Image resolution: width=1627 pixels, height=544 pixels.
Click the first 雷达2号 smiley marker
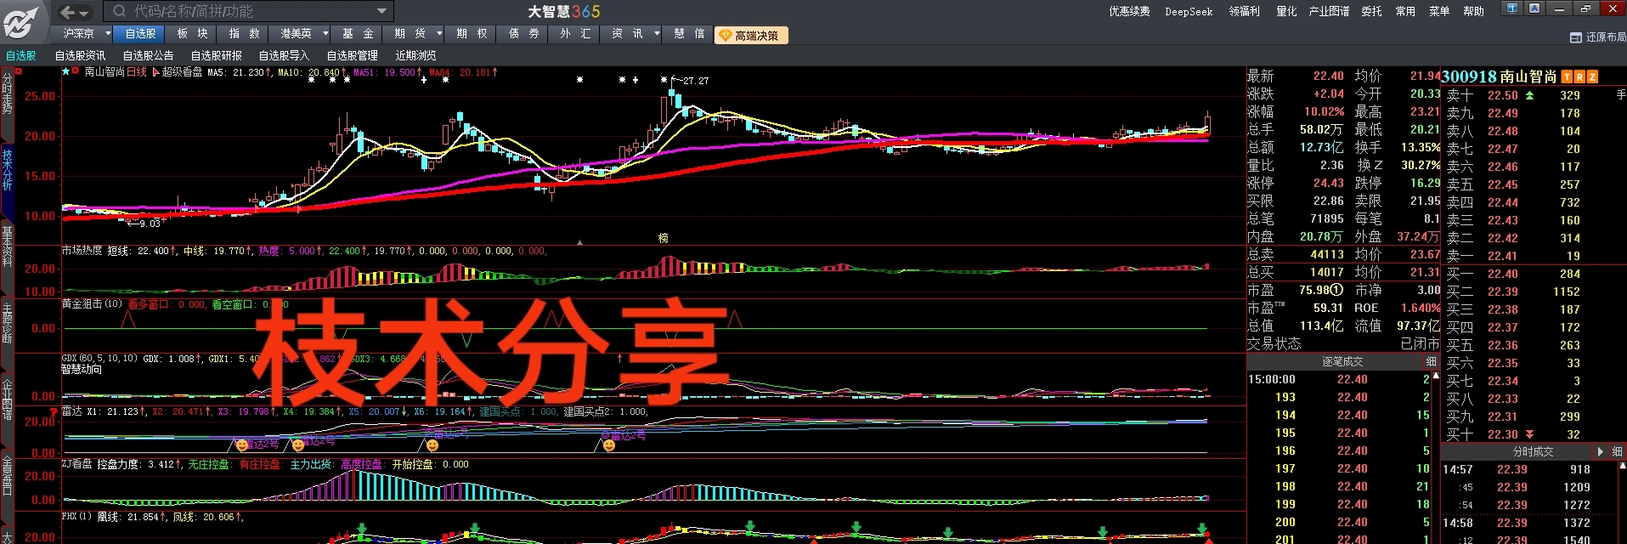(x=242, y=445)
